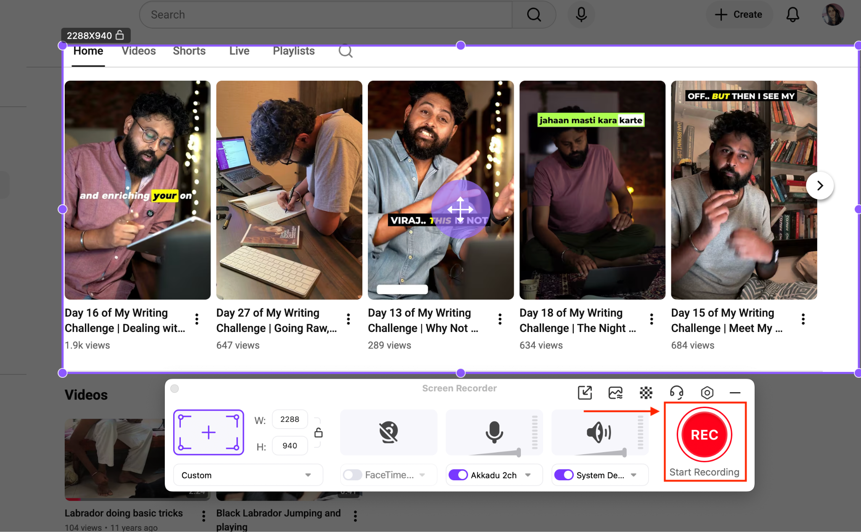The image size is (861, 532).
Task: Click the Videos section heading
Action: coord(86,395)
